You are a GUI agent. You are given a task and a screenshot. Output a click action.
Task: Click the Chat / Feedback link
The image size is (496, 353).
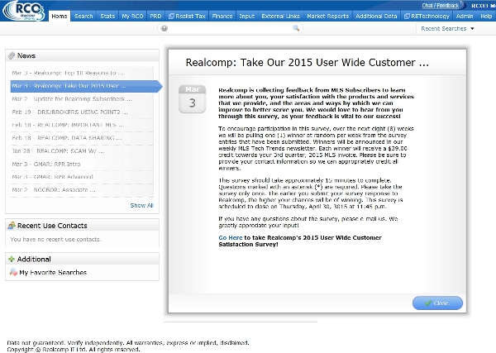pyautogui.click(x=440, y=6)
